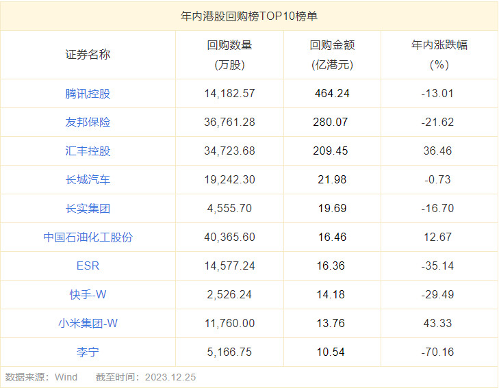
Task: Open the 腾讯控股 stock link
Action: click(88, 94)
